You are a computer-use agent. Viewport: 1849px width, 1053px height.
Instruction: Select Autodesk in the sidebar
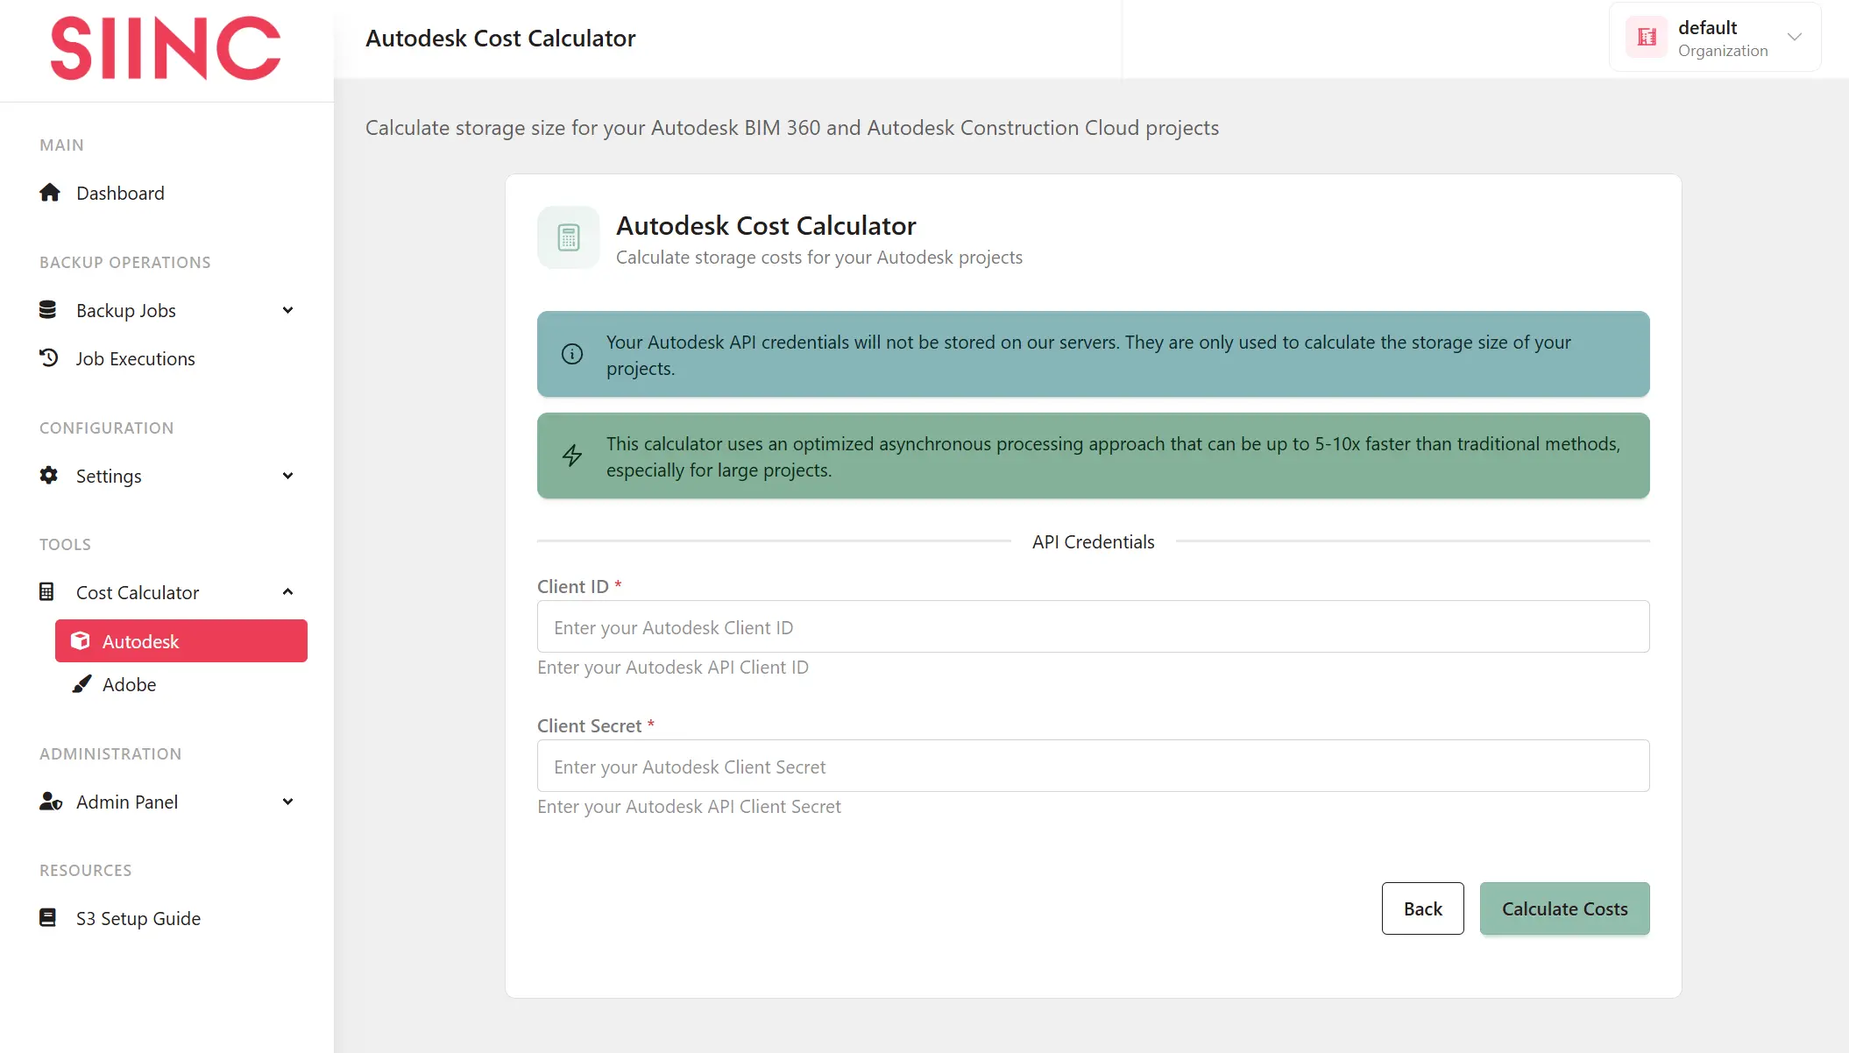point(181,641)
